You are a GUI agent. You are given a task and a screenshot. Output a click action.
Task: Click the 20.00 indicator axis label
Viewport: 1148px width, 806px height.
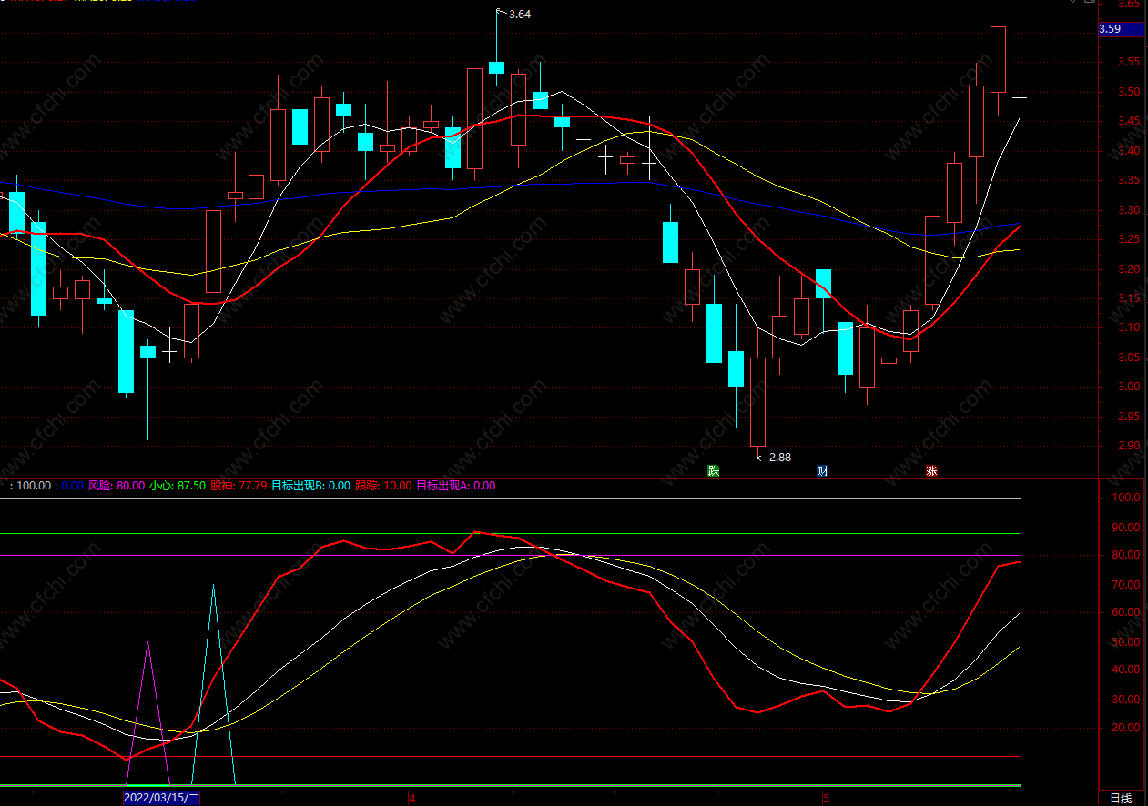(x=1127, y=728)
